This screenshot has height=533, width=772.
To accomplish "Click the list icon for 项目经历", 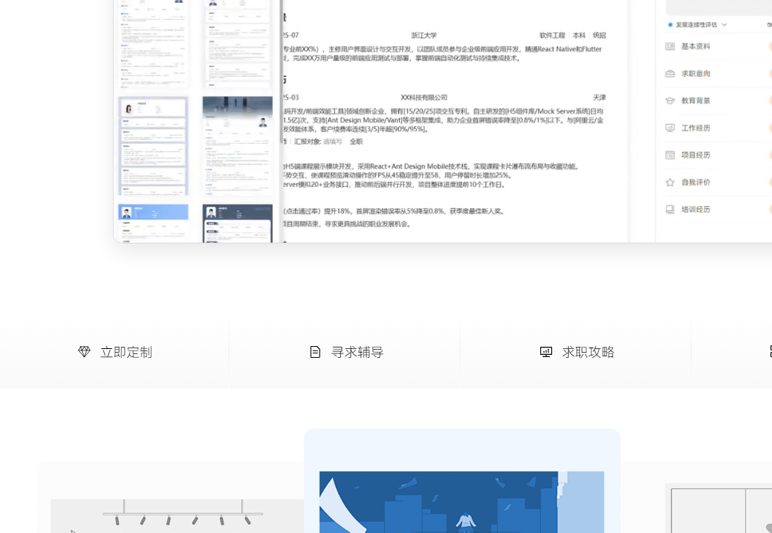I will (x=669, y=155).
